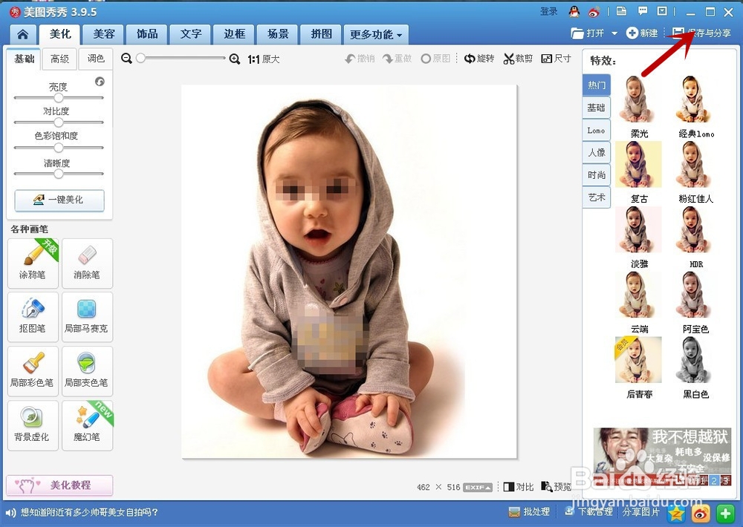This screenshot has width=743, height=527.
Task: Click the 打开 open file button
Action: [588, 33]
